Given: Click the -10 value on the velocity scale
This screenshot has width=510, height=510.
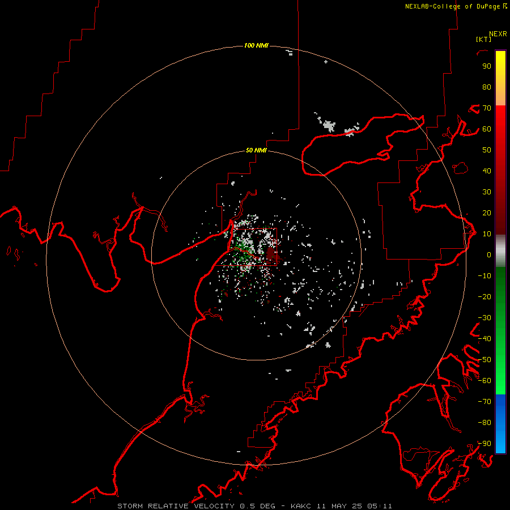Looking at the screenshot, I should [484, 276].
